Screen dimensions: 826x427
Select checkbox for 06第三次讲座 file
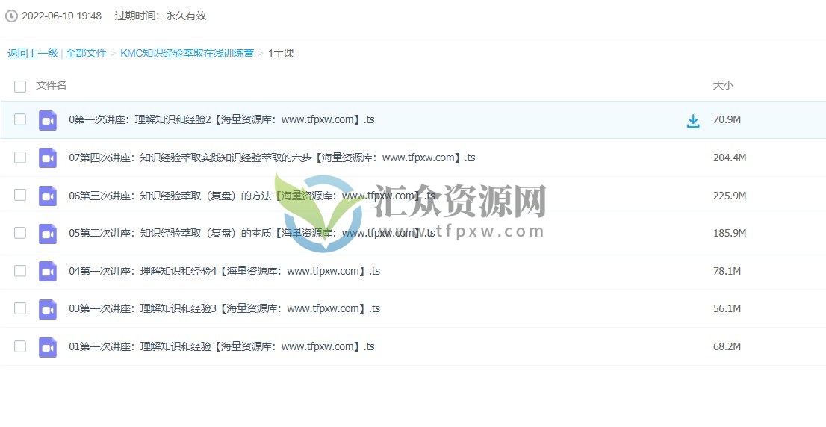coord(20,195)
